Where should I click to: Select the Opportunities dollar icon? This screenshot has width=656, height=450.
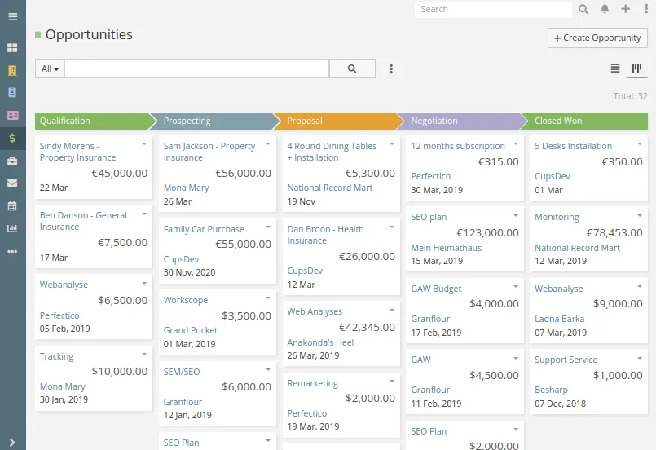click(12, 138)
